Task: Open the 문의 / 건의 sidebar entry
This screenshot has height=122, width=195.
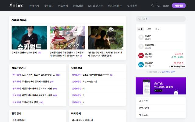Action: (161, 108)
